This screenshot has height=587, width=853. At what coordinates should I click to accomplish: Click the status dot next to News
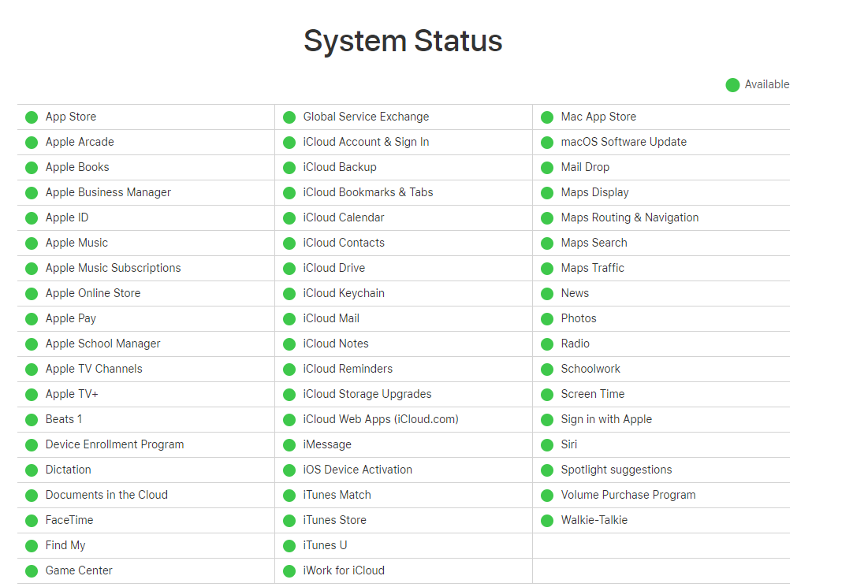point(547,294)
